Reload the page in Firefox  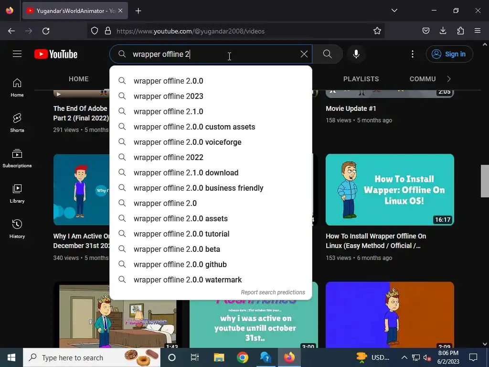[x=46, y=31]
